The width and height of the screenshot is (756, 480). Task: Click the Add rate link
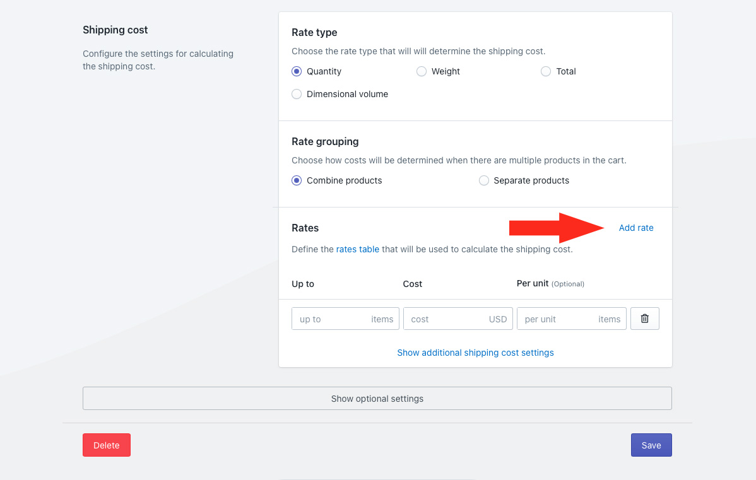tap(636, 228)
